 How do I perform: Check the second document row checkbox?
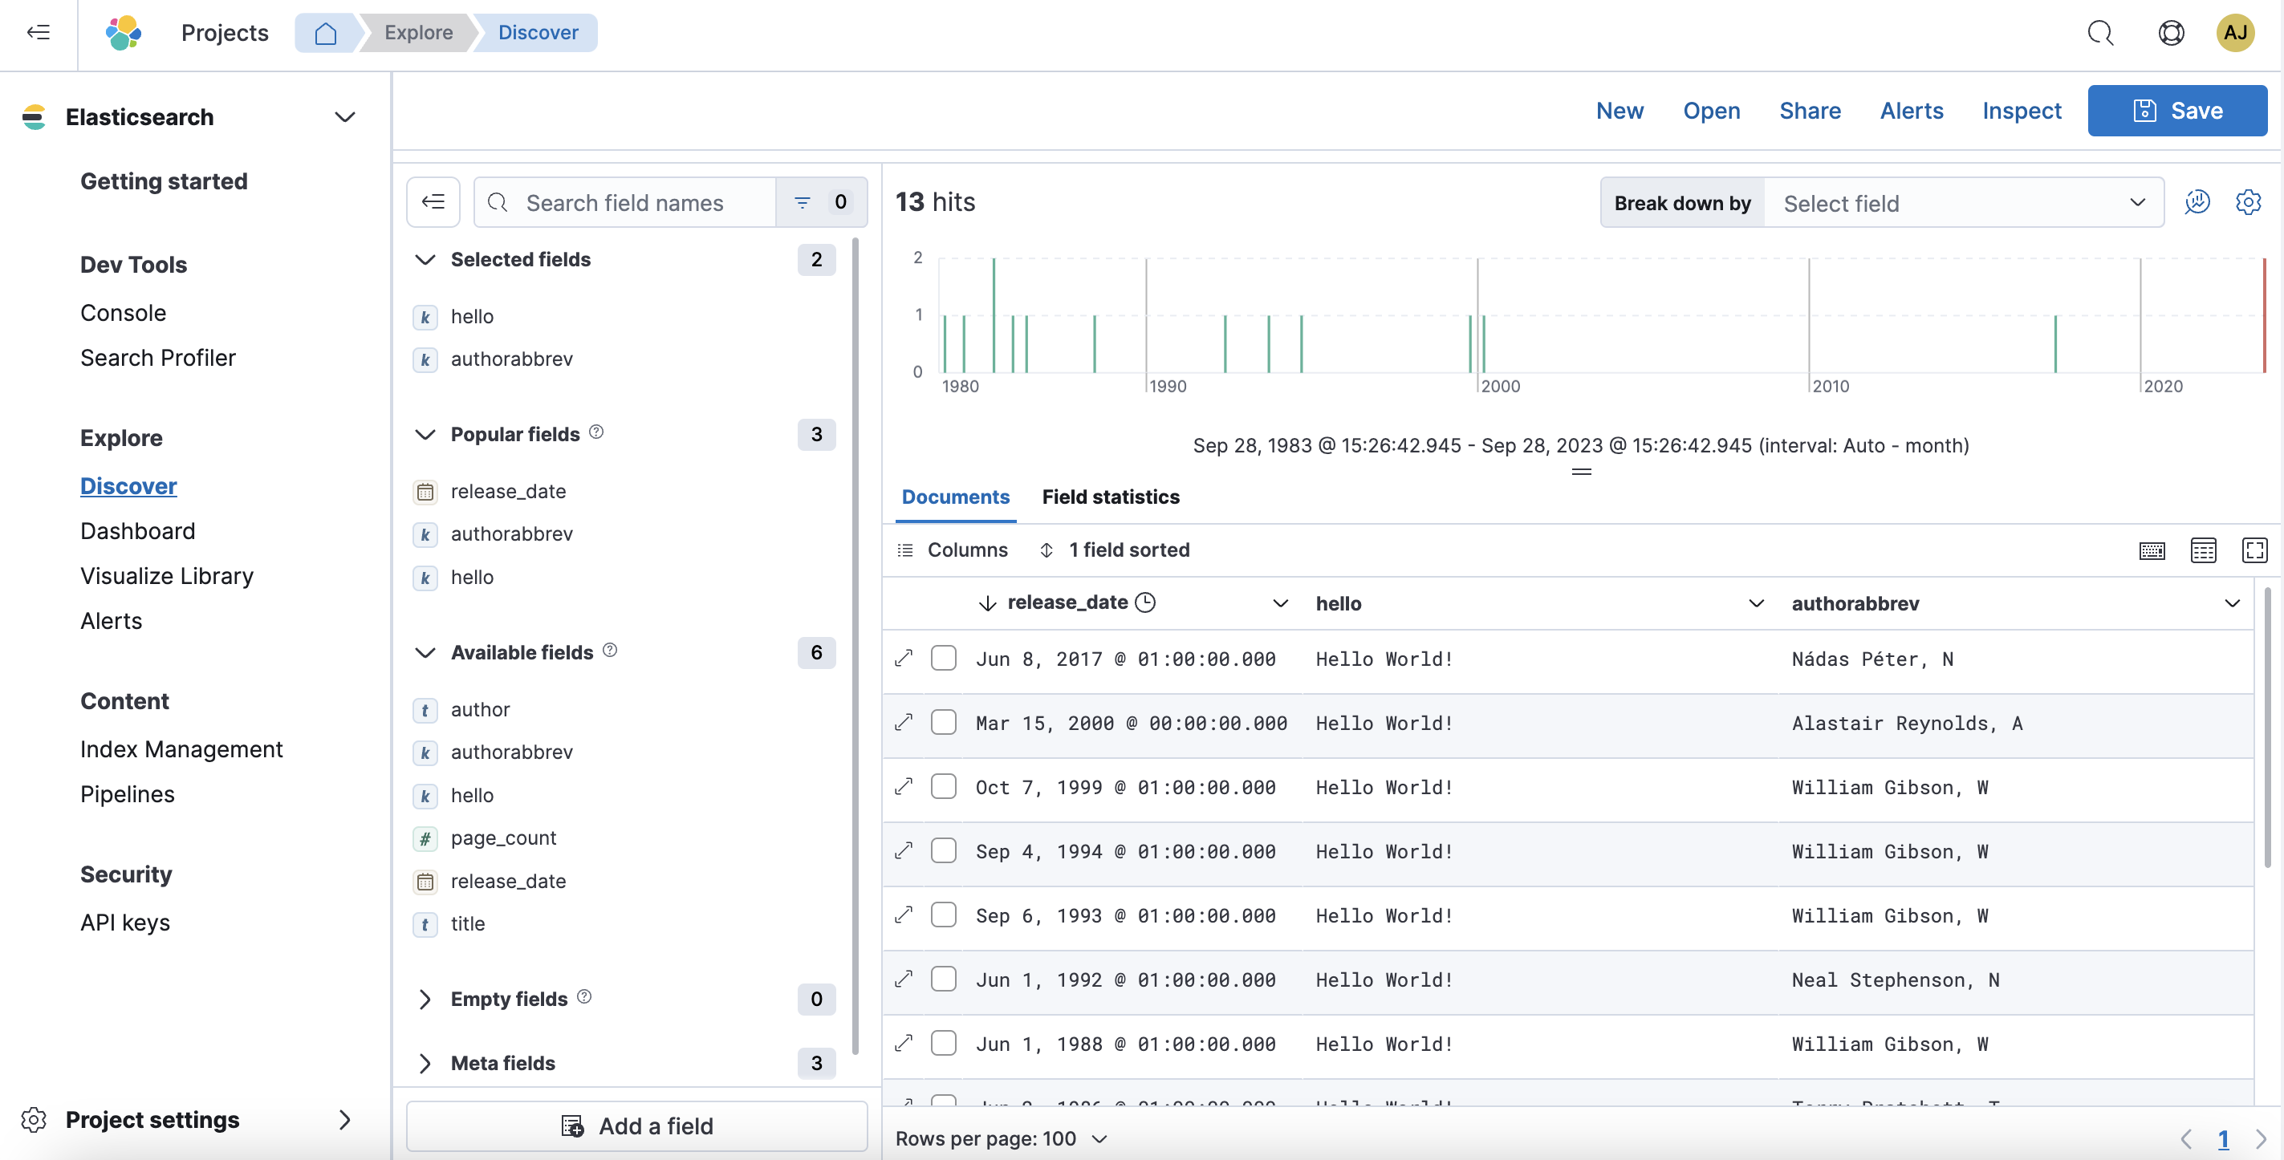coord(944,724)
